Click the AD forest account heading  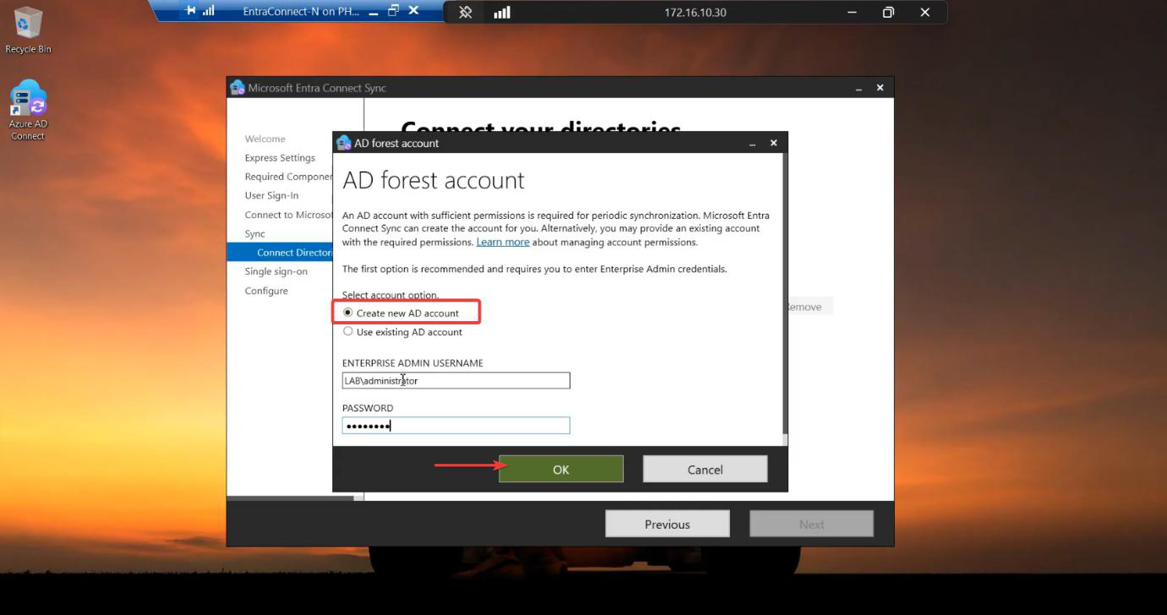tap(434, 180)
